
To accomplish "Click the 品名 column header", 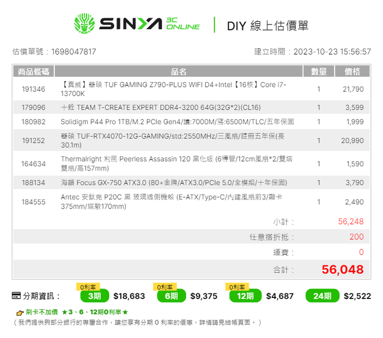I will pos(179,71).
